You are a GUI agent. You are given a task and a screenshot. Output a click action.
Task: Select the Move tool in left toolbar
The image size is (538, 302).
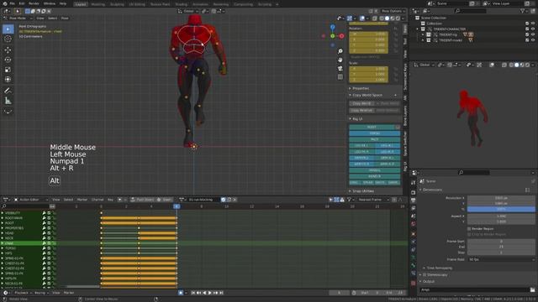click(x=8, y=50)
